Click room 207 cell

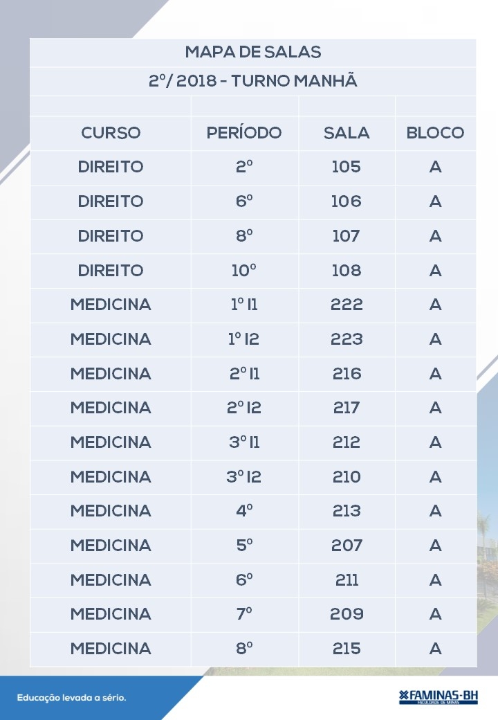pyautogui.click(x=347, y=546)
